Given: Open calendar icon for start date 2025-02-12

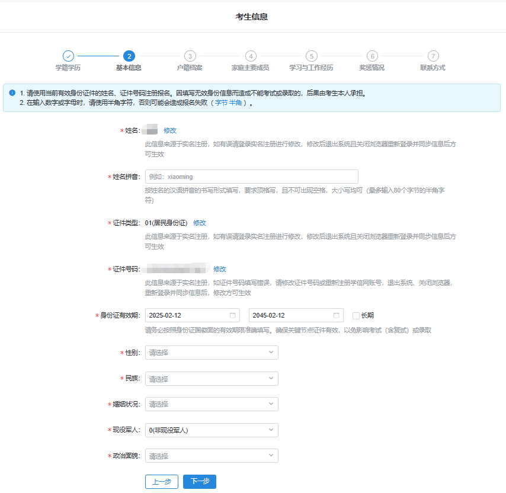Looking at the screenshot, I should [x=232, y=315].
